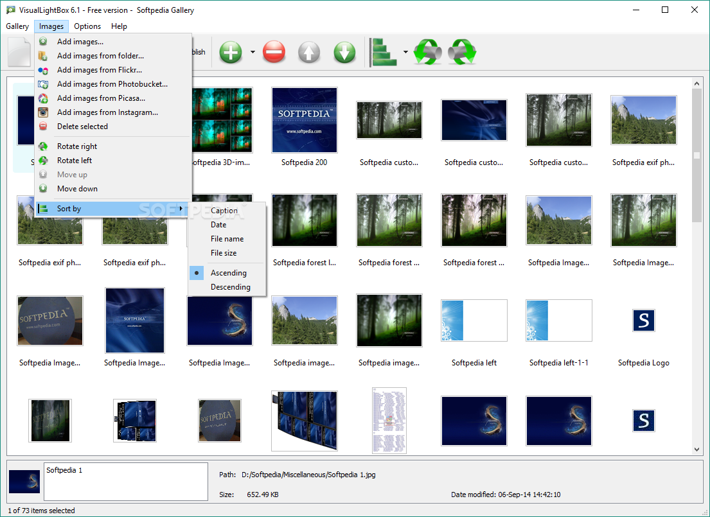Select the Softpedia left thumbnail
Viewport: 710px width, 517px height.
474,320
